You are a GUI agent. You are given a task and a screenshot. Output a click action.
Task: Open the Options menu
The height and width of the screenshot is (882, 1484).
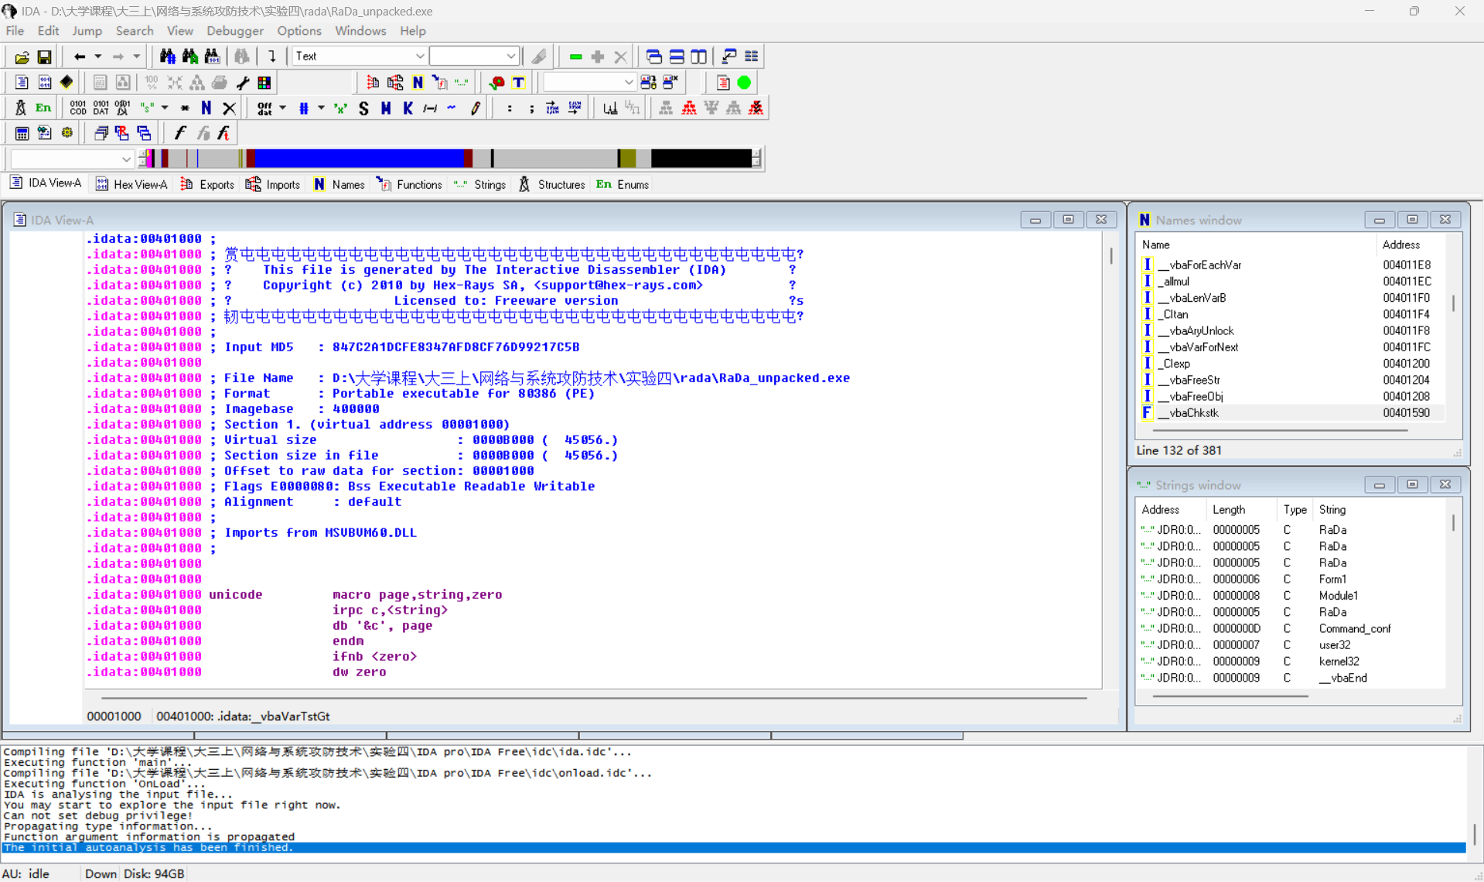tap(299, 31)
